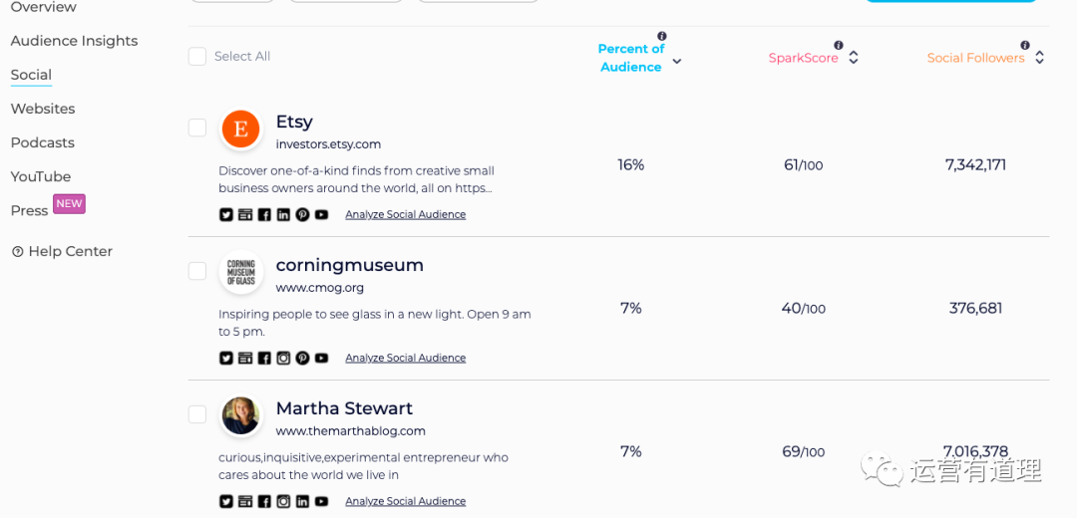The height and width of the screenshot is (518, 1077).
Task: Click Martha Stewart's profile photo
Action: pyautogui.click(x=240, y=415)
